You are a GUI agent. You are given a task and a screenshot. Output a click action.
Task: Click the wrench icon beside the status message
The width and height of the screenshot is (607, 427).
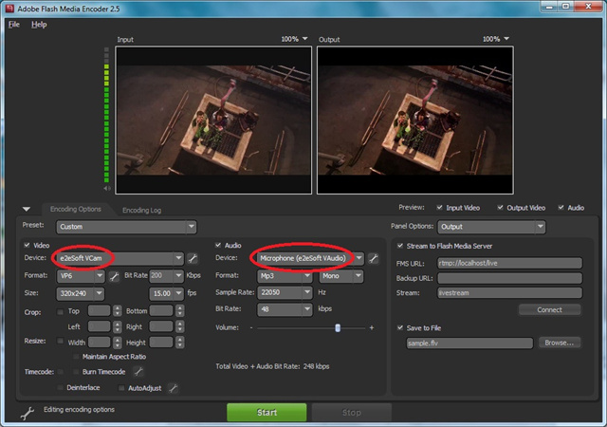(x=28, y=414)
